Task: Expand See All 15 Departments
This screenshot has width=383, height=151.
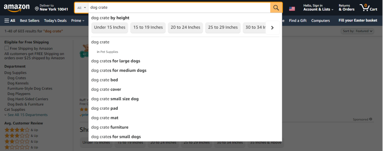Action: (26, 115)
